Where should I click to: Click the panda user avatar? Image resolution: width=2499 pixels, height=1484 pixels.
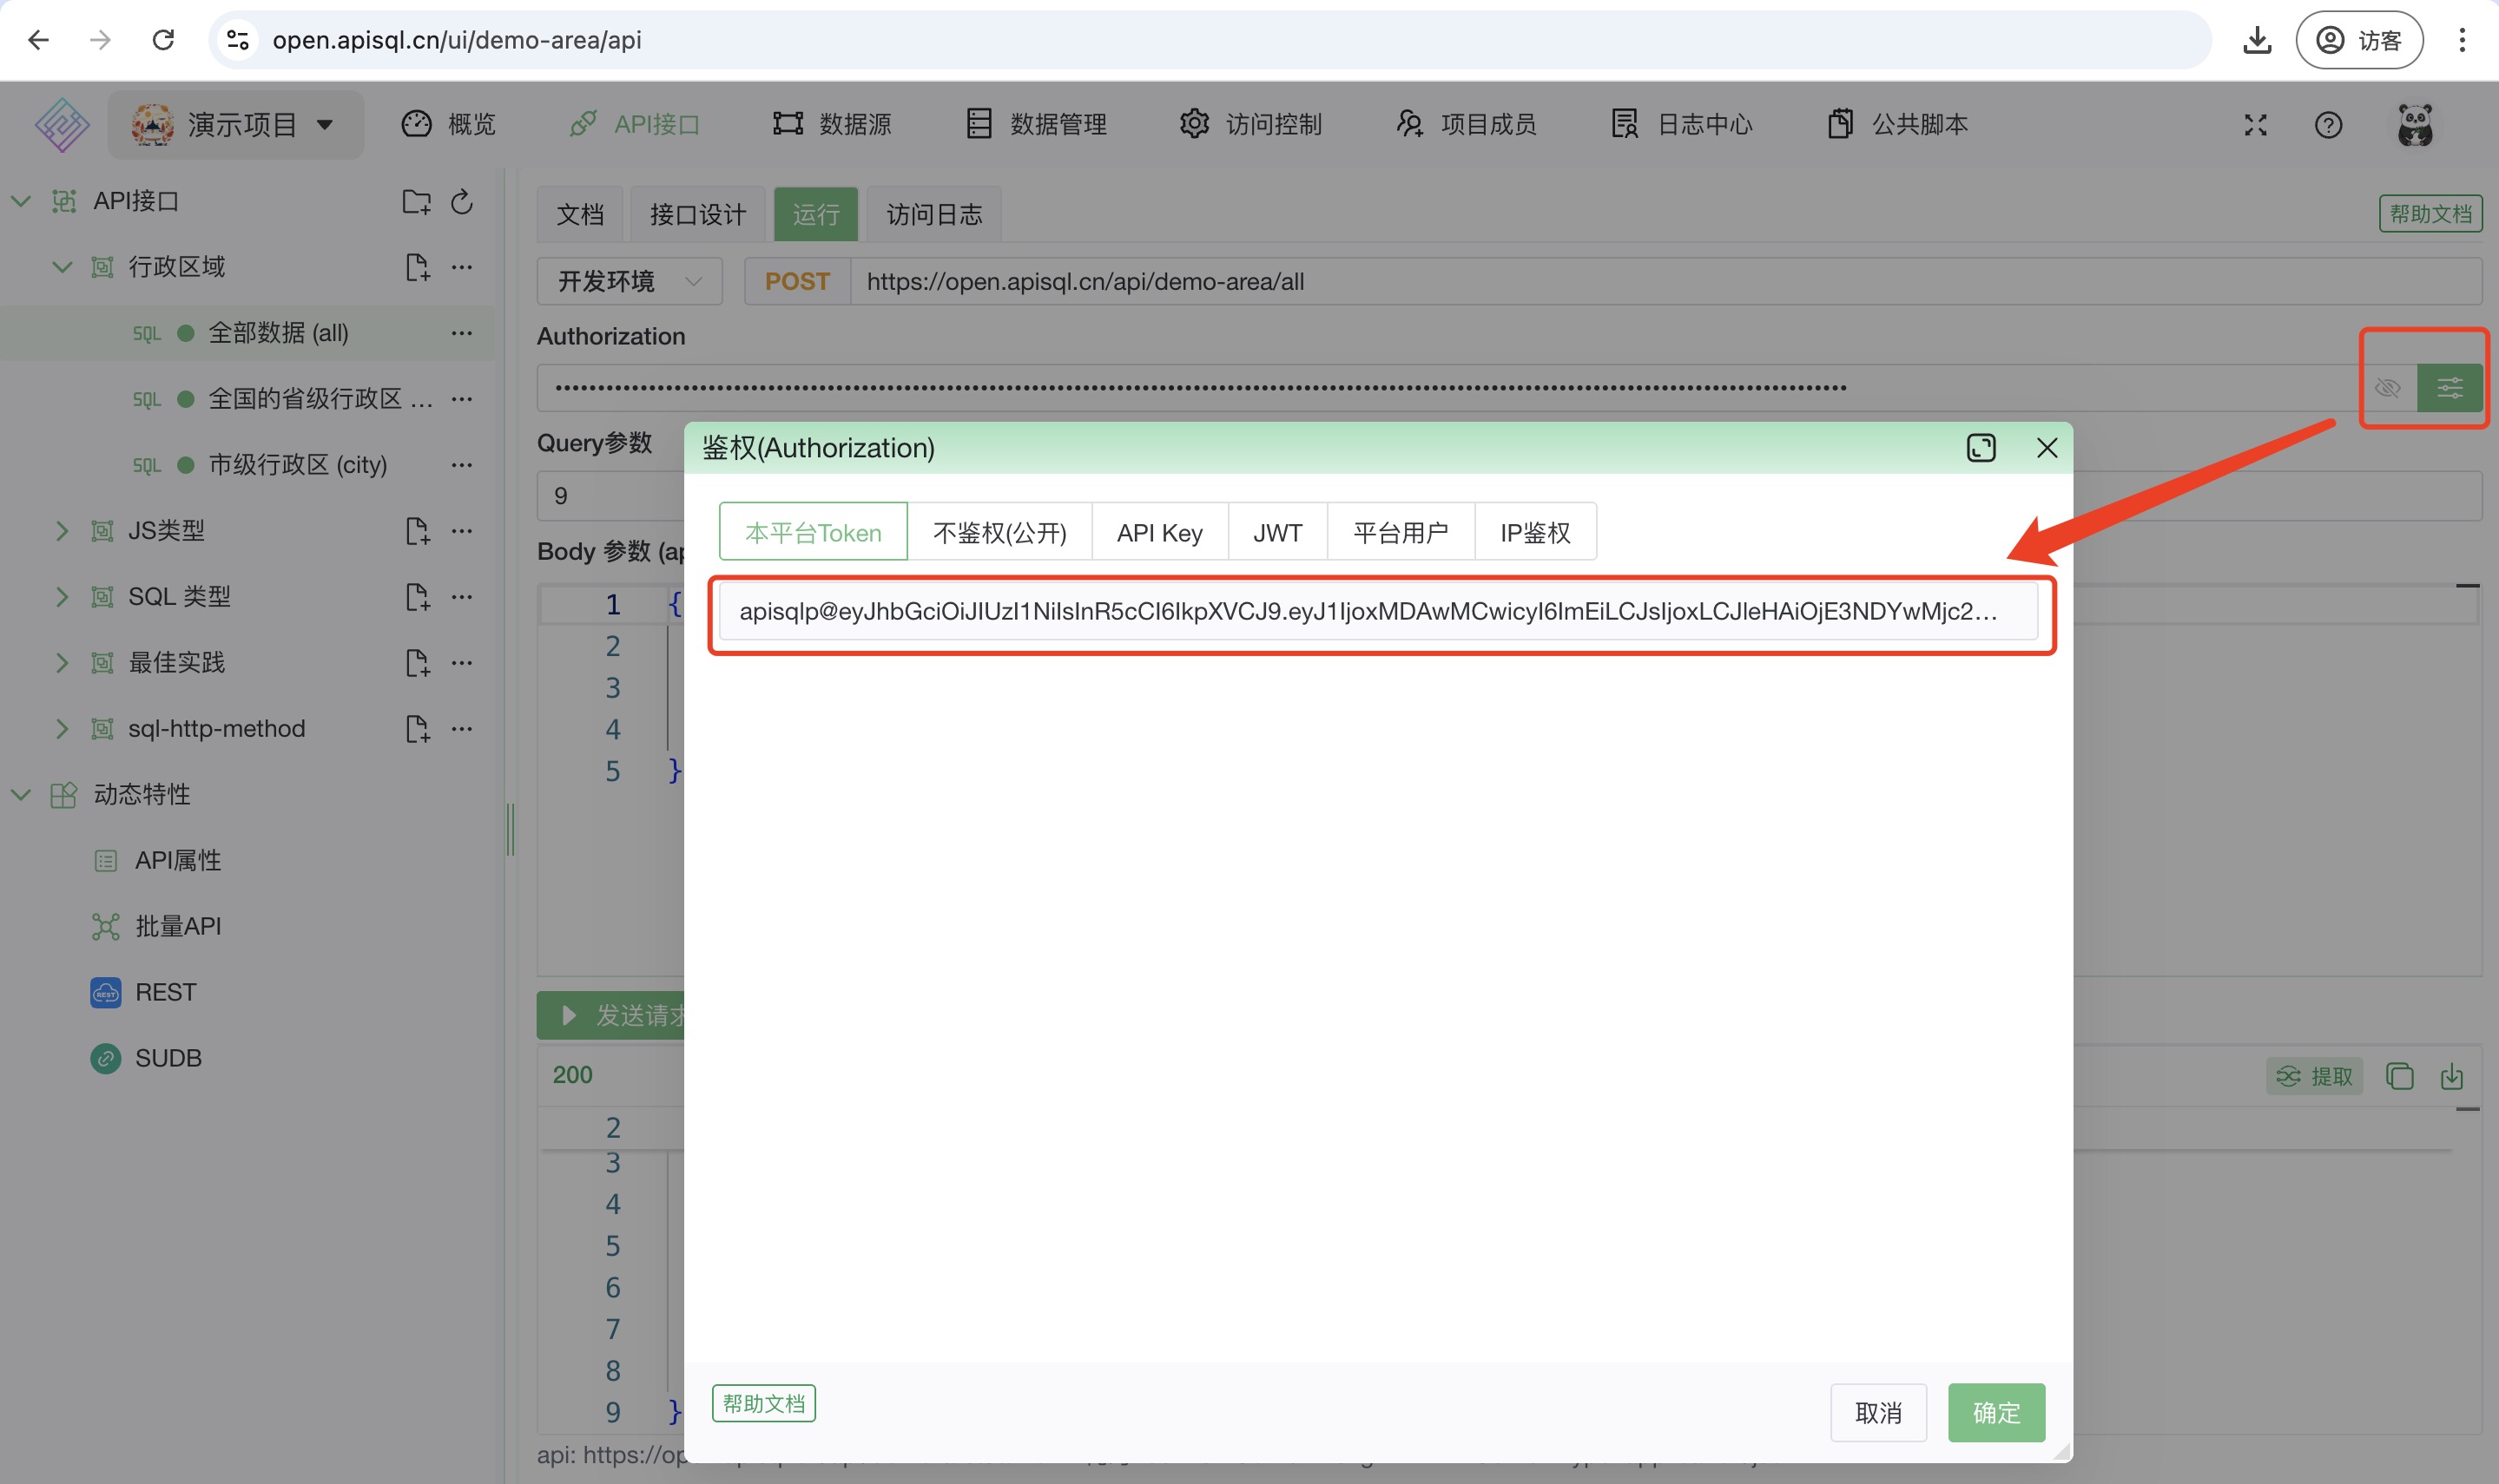click(x=2415, y=125)
